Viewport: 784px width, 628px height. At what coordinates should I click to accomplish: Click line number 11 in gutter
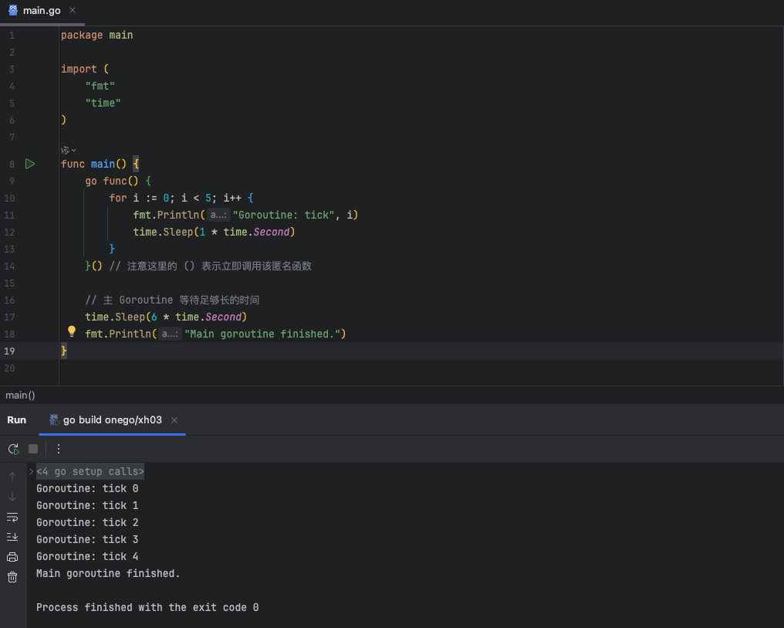click(9, 216)
